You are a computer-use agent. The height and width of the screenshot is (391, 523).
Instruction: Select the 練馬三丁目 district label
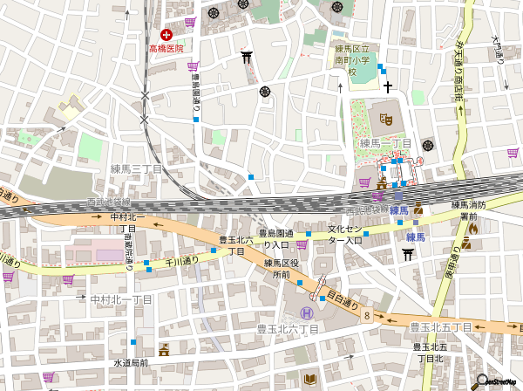tap(136, 168)
